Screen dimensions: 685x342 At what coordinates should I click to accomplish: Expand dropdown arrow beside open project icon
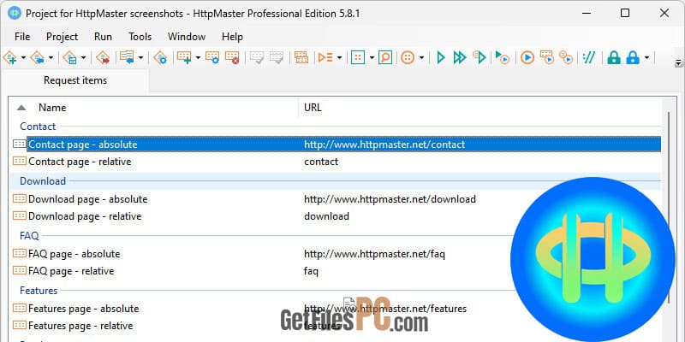coord(51,57)
